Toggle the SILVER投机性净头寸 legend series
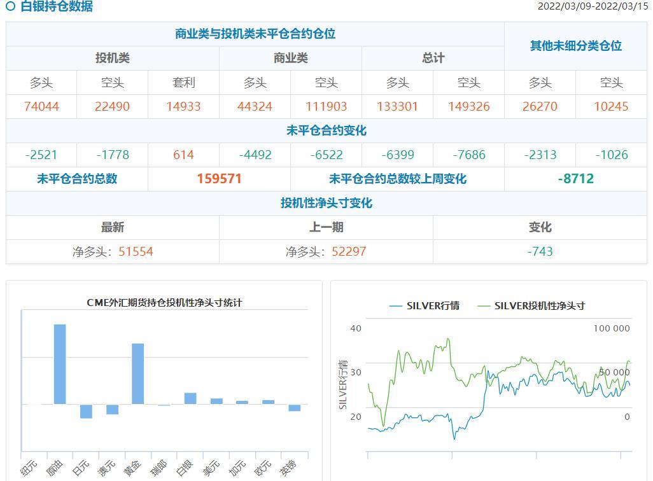653x481 pixels. click(531, 306)
